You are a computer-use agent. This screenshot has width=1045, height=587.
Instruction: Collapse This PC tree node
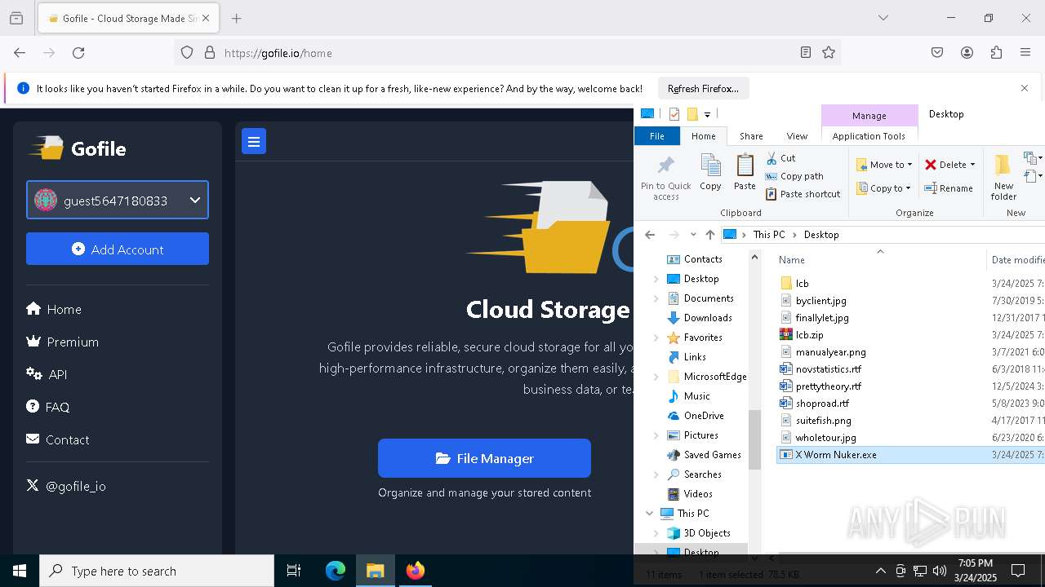650,514
